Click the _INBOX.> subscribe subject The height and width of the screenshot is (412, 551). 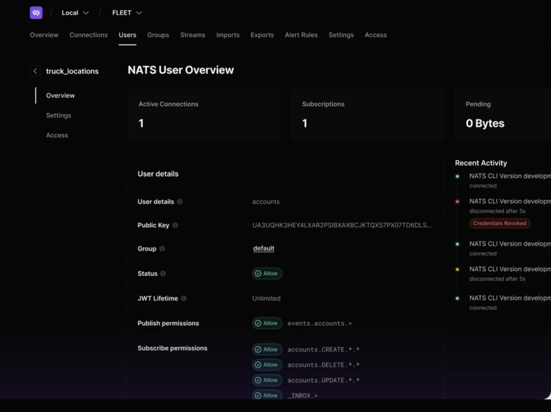[x=302, y=395]
